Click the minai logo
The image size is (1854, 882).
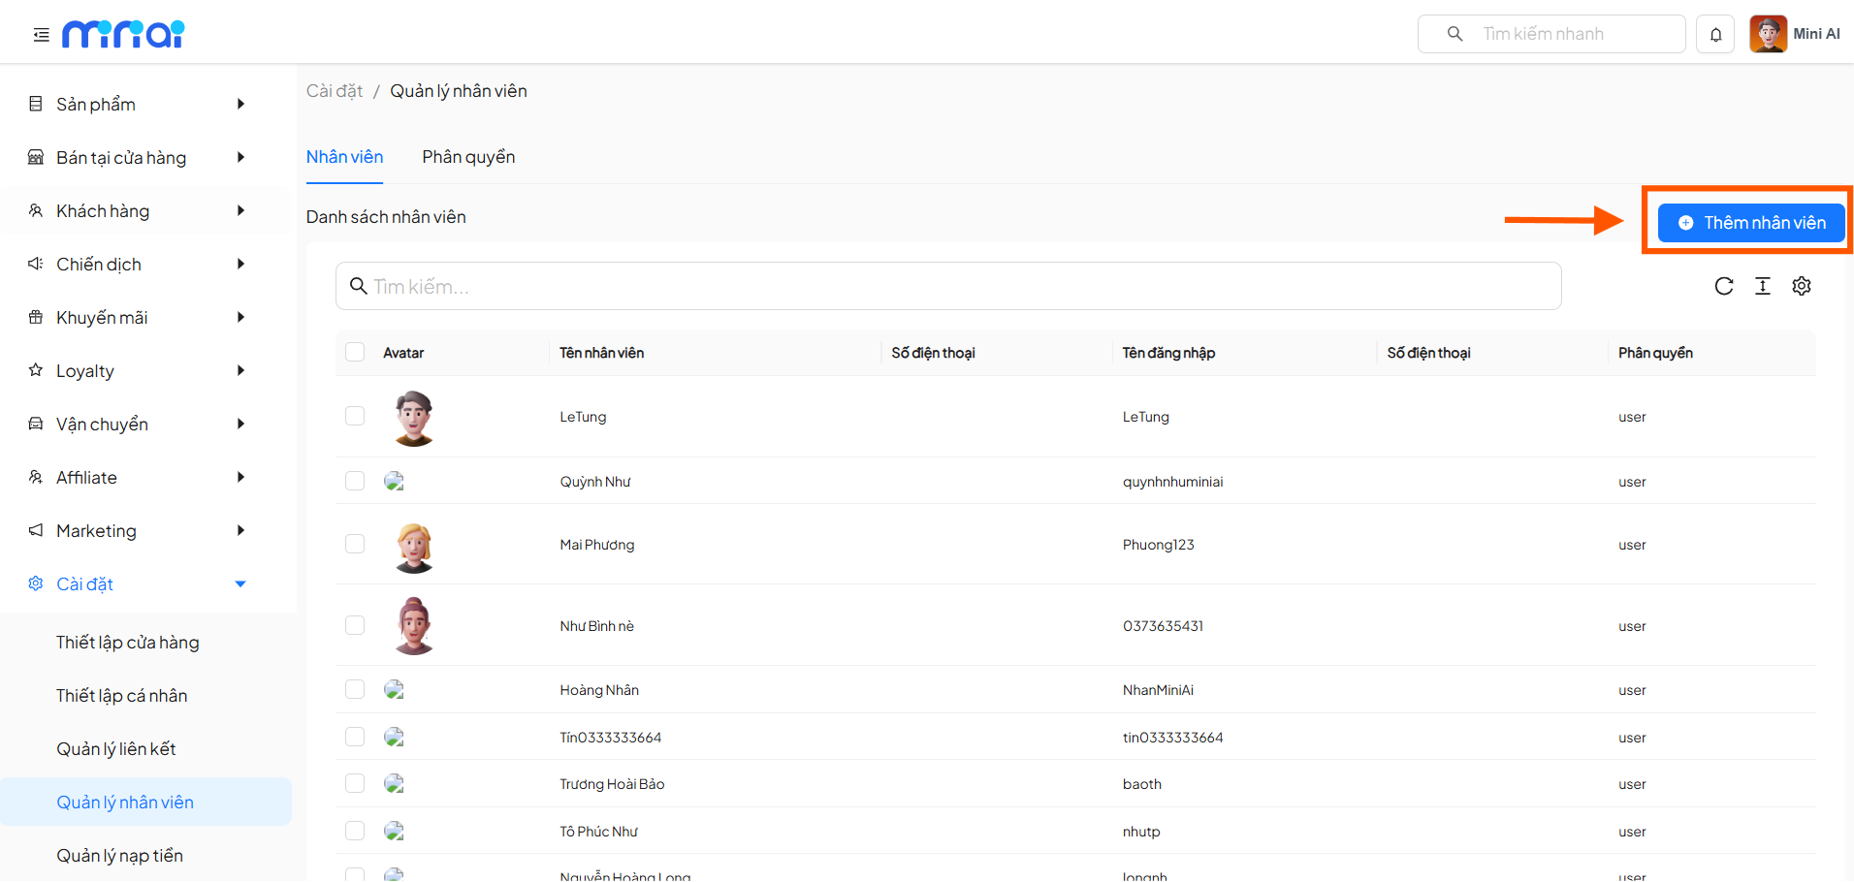[123, 35]
